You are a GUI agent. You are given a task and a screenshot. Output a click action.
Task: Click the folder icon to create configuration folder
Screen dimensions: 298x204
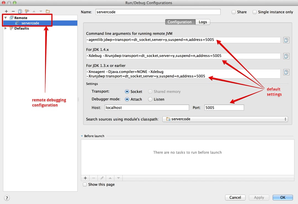coord(48,11)
